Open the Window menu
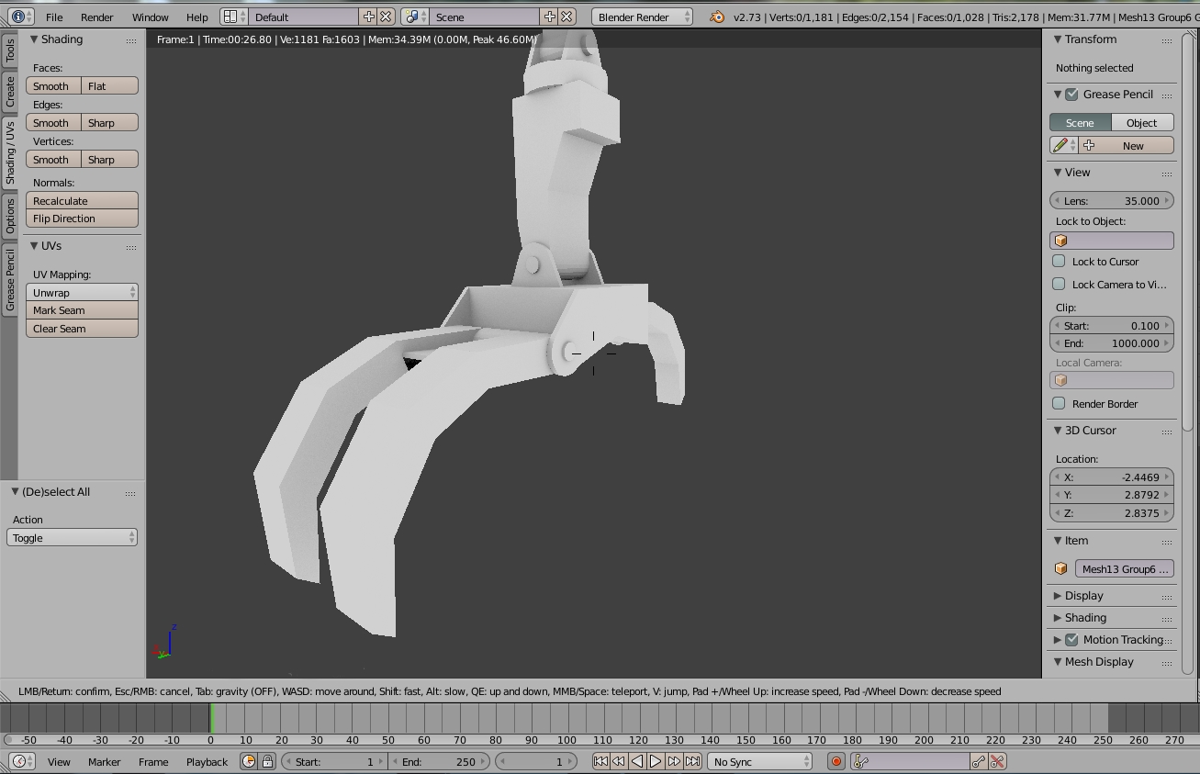1200x774 pixels. [151, 17]
